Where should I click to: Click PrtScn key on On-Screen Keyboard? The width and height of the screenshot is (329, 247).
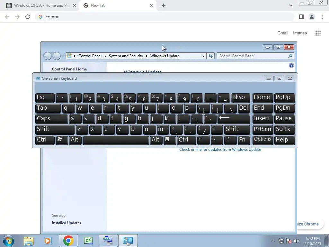click(x=263, y=130)
